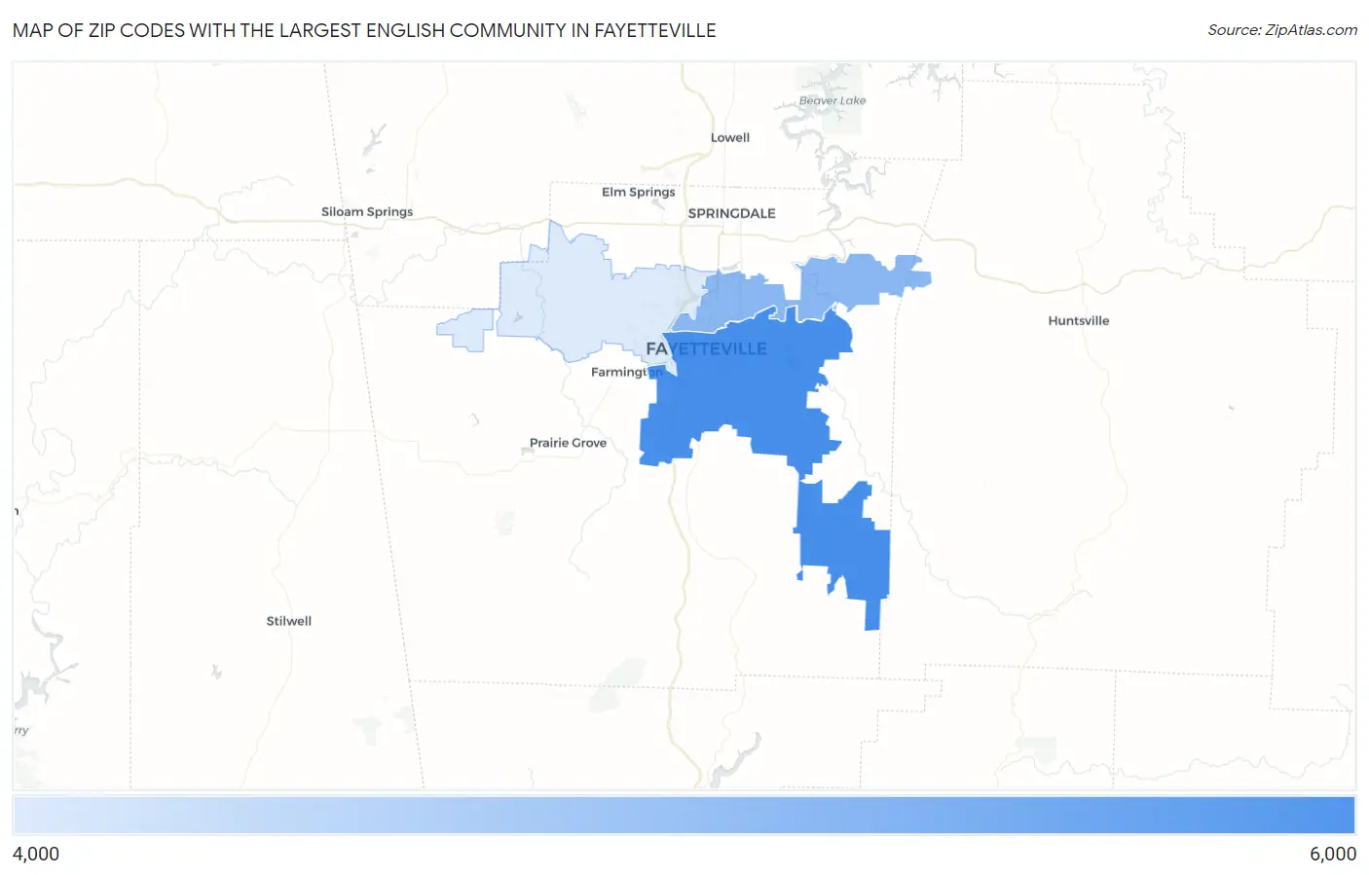
Task: Click the 6,000 legend maximum value
Action: 1333,854
